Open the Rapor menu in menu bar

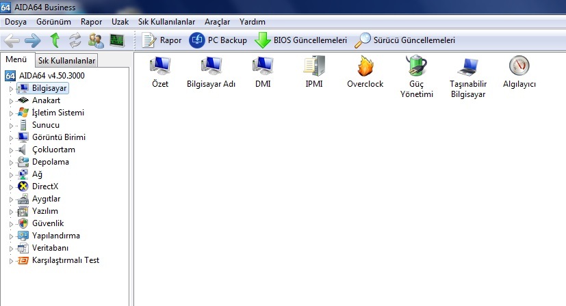[x=91, y=22]
